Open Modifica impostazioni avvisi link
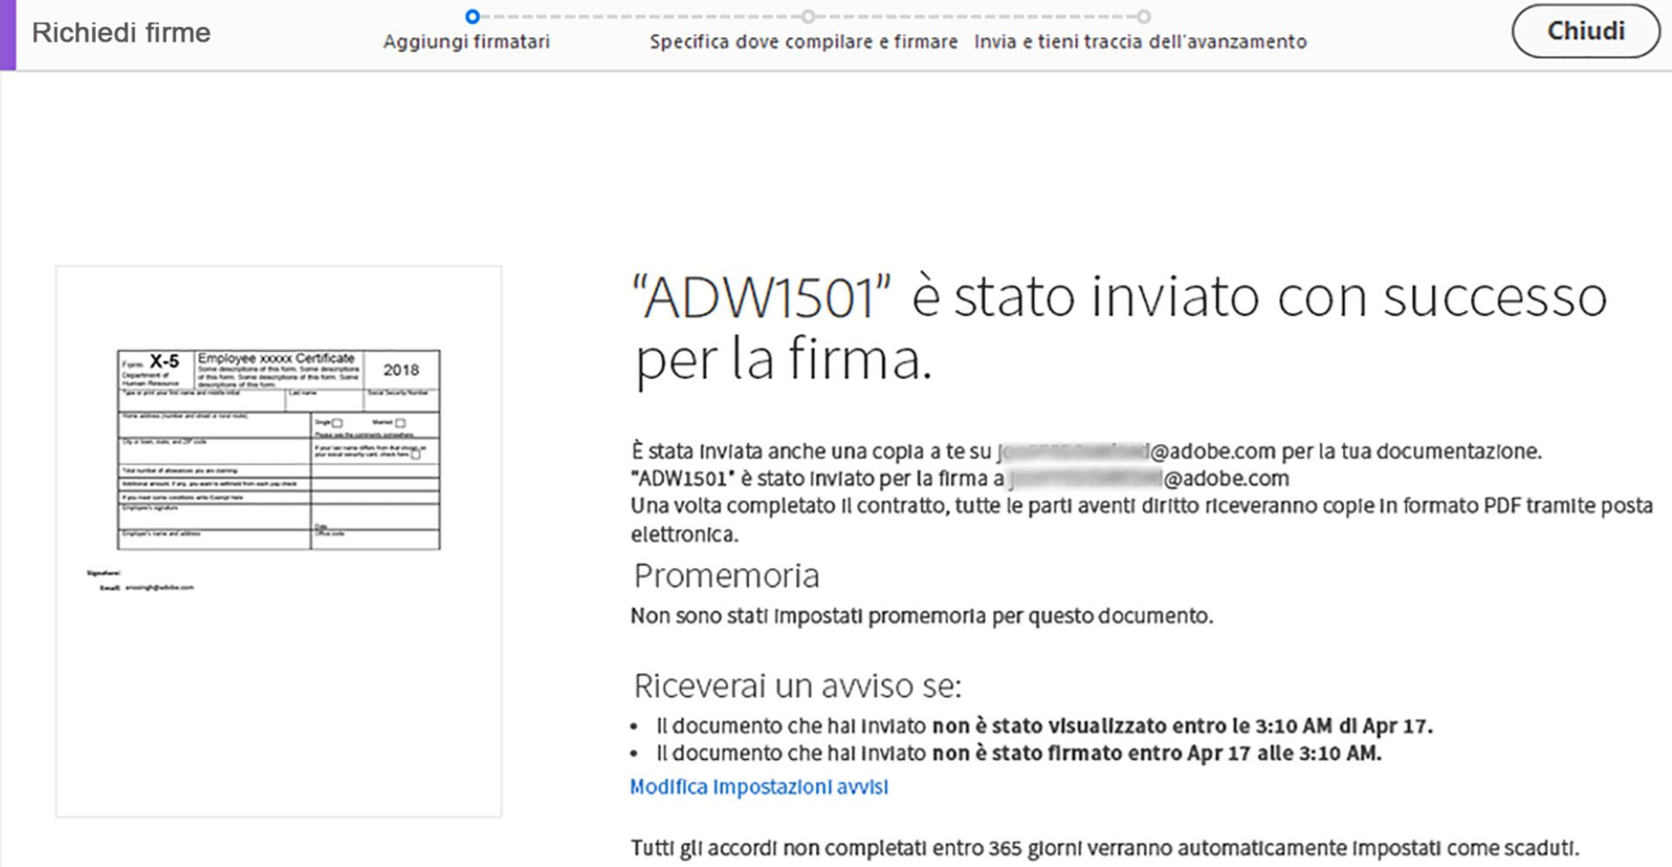This screenshot has width=1672, height=867. click(x=758, y=786)
